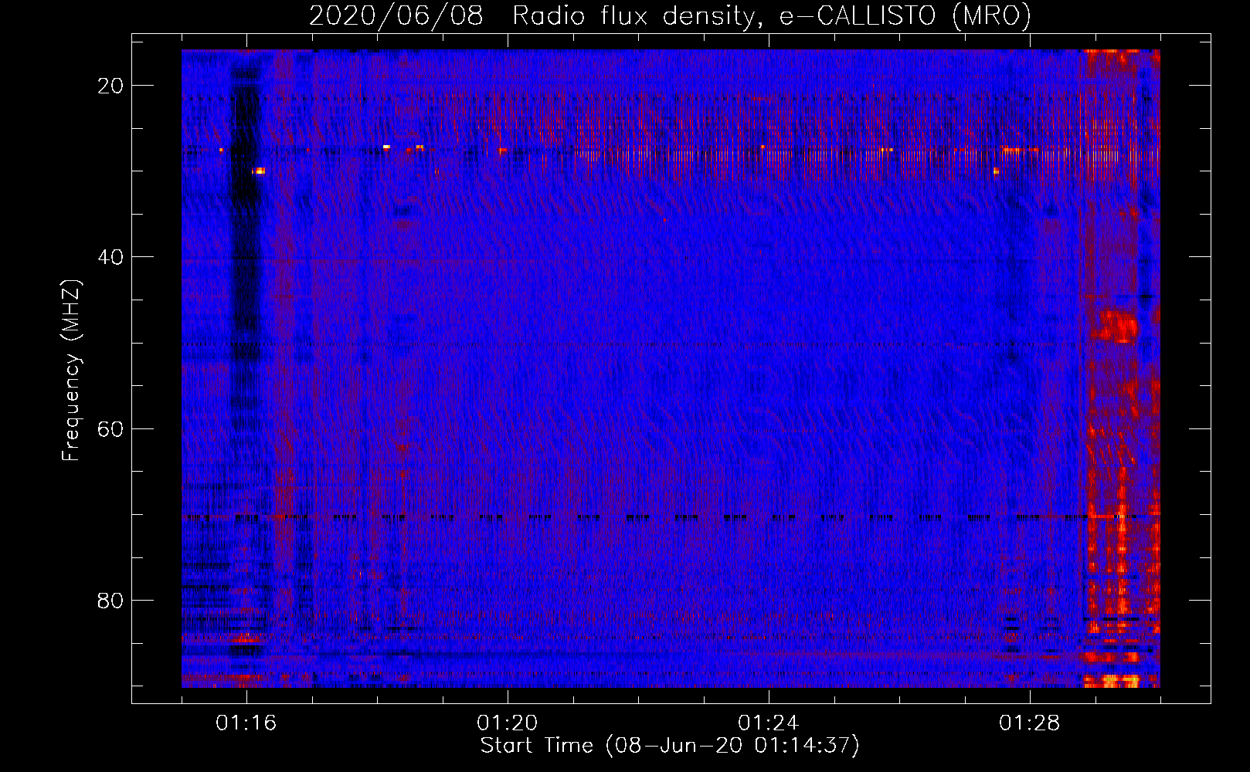This screenshot has width=1250, height=772.
Task: Select the 40 frequency tick label
Action: [x=110, y=257]
